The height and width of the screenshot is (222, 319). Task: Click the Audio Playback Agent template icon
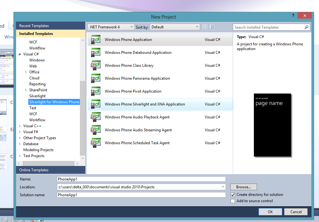96,117
